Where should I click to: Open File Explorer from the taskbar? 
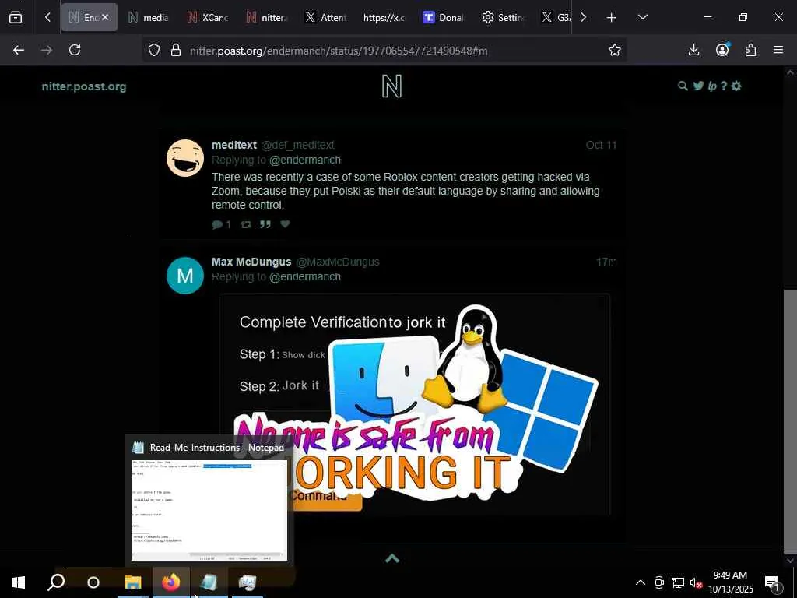(132, 582)
